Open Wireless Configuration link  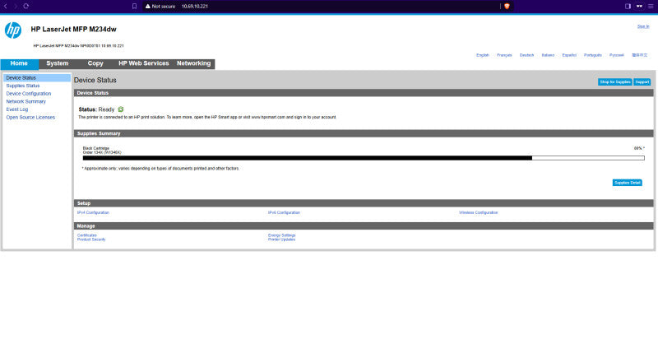pos(479,213)
